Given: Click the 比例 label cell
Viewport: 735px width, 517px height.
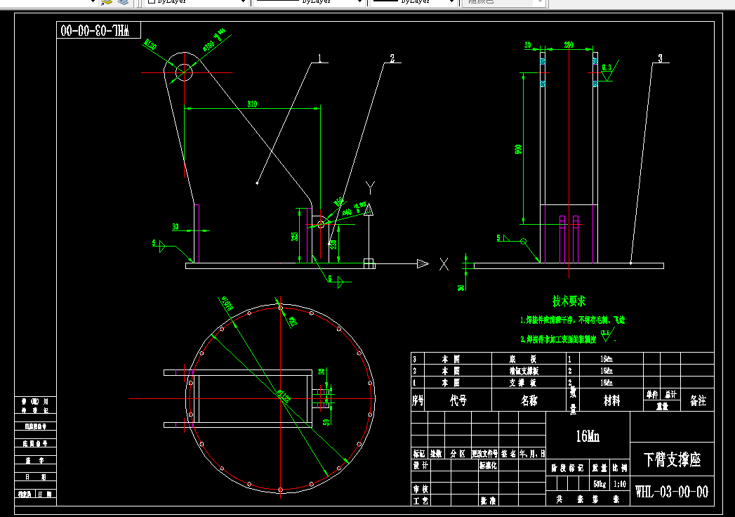Looking at the screenshot, I should tap(620, 468).
